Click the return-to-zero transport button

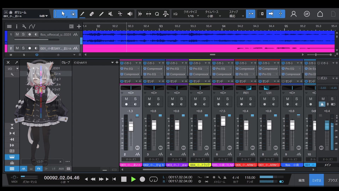pyautogui.click(x=114, y=179)
